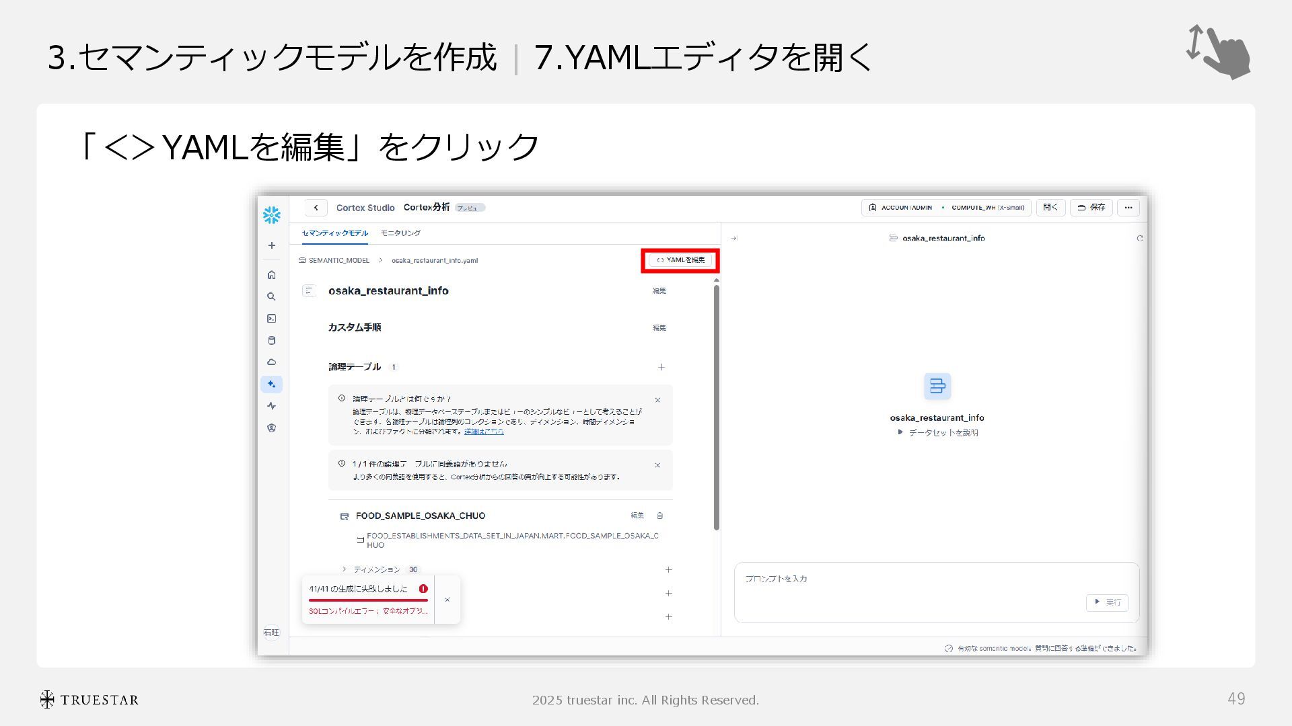Click the 開く button in header

[1050, 208]
